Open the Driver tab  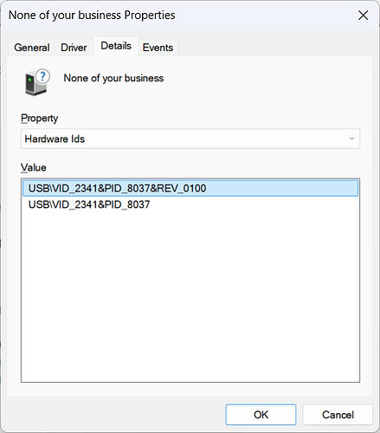tap(74, 48)
